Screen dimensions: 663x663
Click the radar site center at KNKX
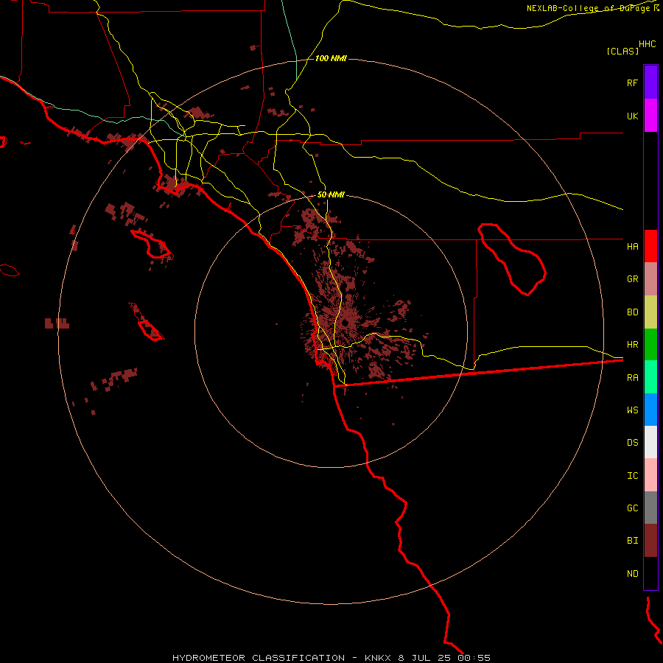pos(345,323)
